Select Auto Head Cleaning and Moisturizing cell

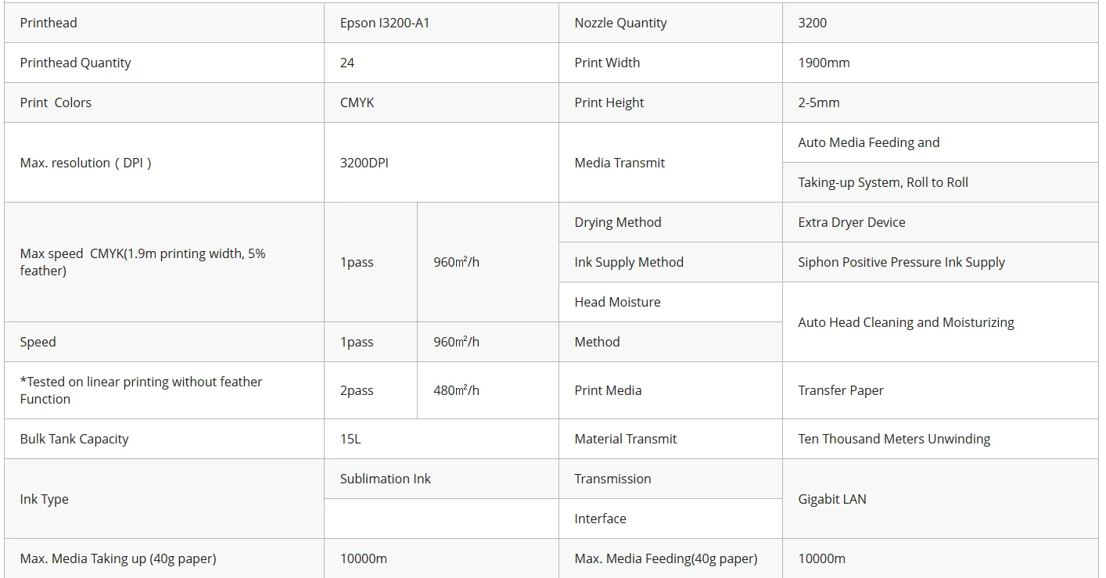[x=940, y=322]
